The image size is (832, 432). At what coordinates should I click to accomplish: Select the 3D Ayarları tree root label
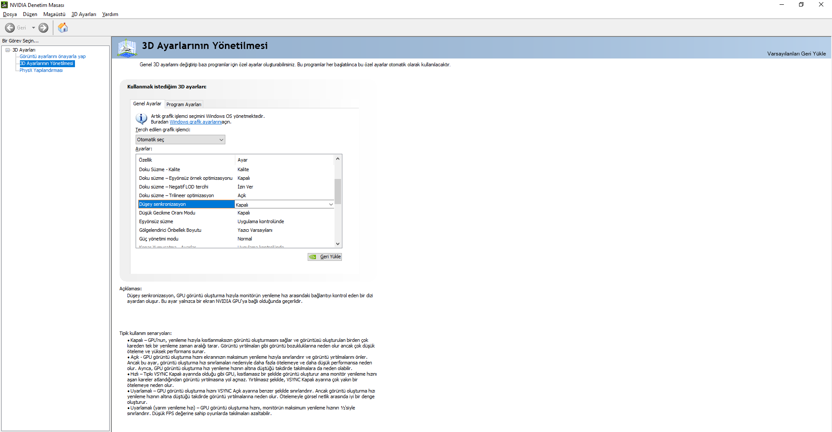click(24, 50)
